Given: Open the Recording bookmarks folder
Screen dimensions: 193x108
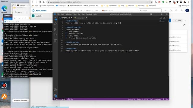Looking at the screenshot, I should point(140,6).
